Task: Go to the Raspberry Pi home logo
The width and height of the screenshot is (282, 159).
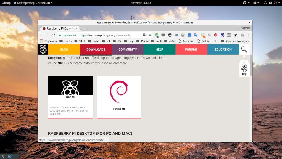Action: click(x=43, y=49)
